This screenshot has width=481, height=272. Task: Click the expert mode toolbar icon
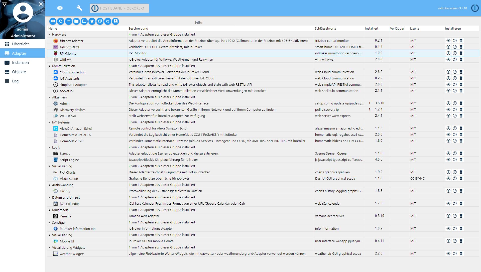pyautogui.click(x=115, y=22)
